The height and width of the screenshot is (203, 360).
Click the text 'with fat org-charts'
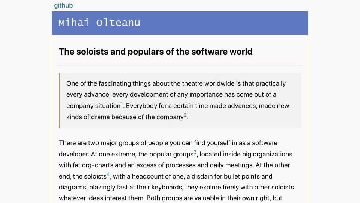86,165
